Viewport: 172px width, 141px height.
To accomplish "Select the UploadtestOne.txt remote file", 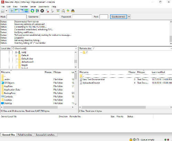I will [x=91, y=83].
